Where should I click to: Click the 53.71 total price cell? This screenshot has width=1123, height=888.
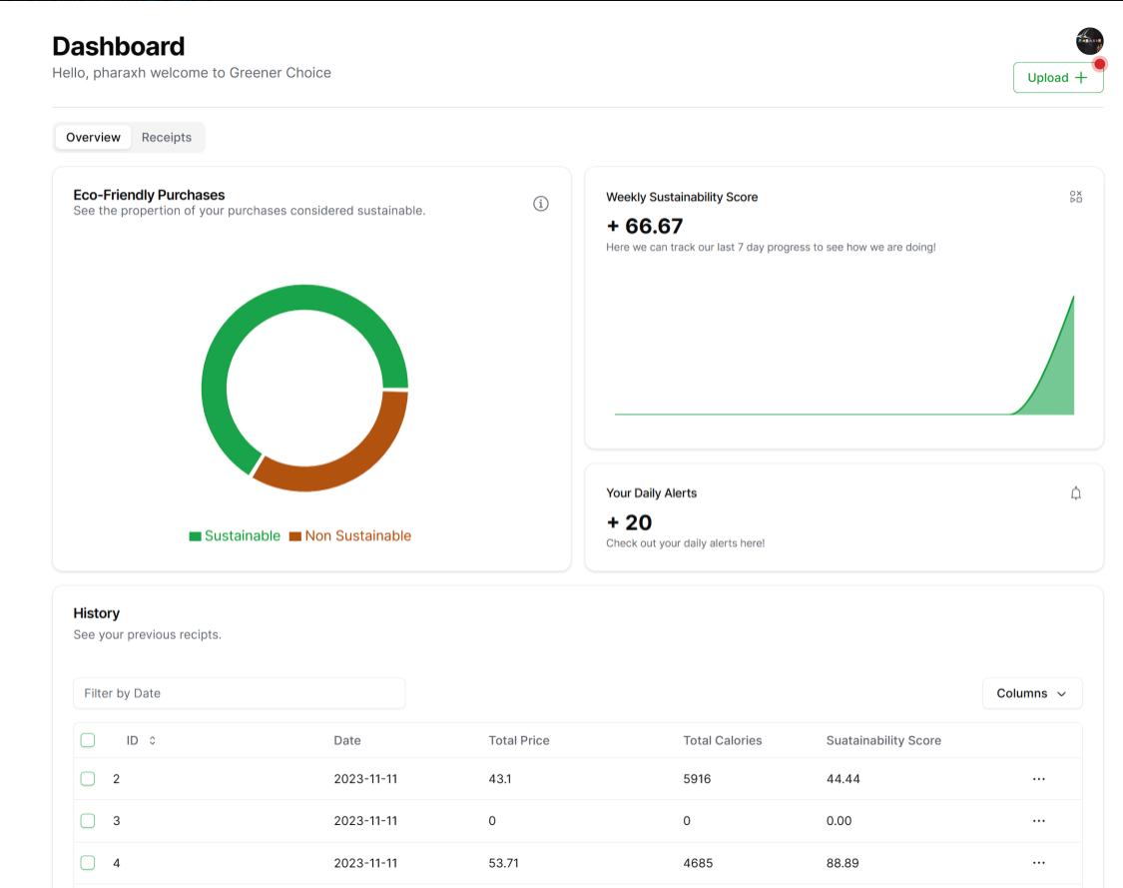point(503,863)
